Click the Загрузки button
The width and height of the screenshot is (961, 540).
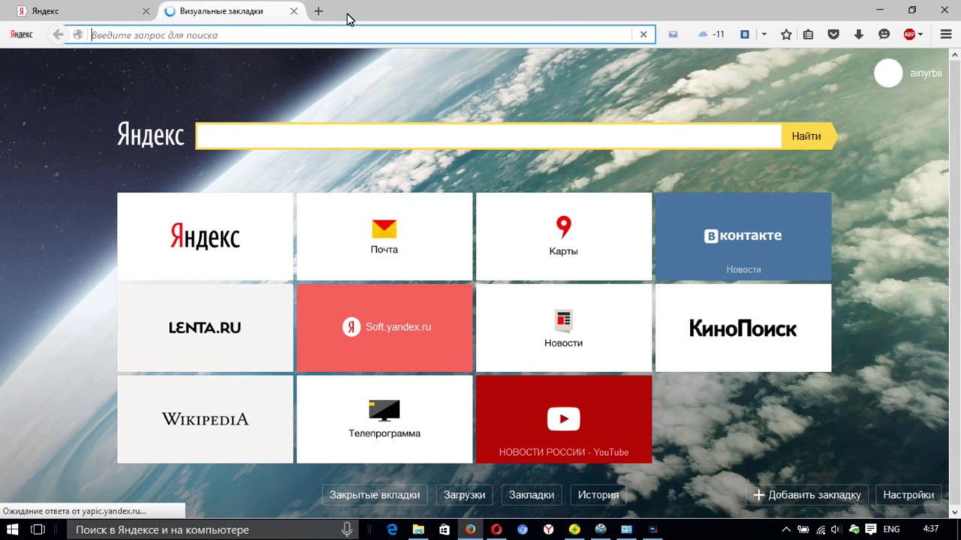tap(465, 495)
